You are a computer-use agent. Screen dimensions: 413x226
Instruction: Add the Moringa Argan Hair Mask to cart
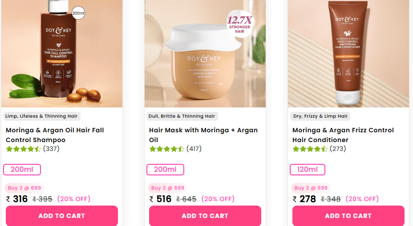tap(205, 216)
